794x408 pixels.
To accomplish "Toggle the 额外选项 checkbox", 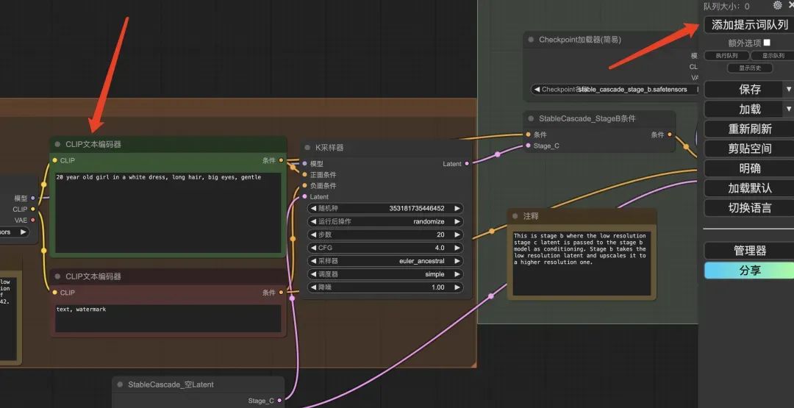I will [x=767, y=43].
